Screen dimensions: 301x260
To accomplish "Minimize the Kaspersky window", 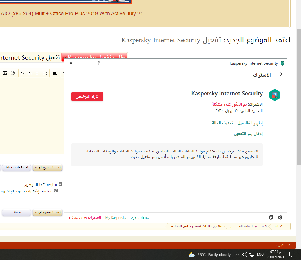I will [85, 63].
